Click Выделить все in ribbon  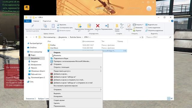pos(151,25)
